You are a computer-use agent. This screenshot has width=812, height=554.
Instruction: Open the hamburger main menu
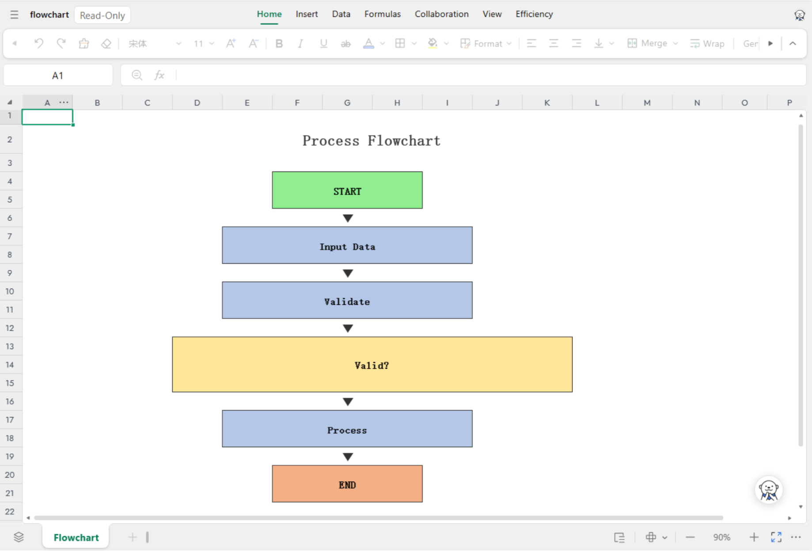click(x=14, y=15)
